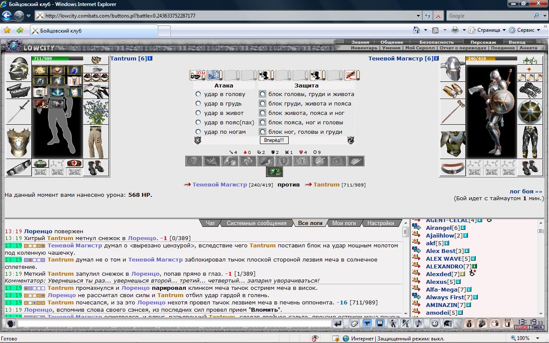Click Tantrum's helmet item slot

click(18, 69)
